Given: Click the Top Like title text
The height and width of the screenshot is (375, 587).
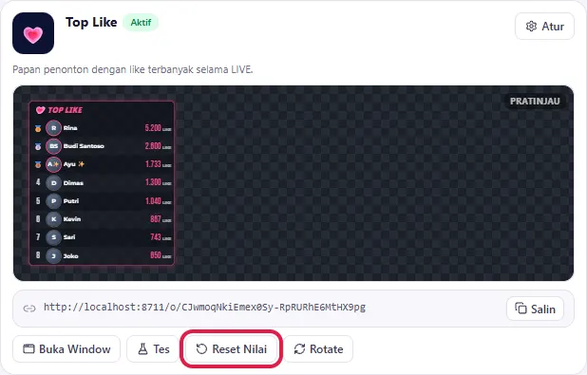Looking at the screenshot, I should (x=91, y=23).
